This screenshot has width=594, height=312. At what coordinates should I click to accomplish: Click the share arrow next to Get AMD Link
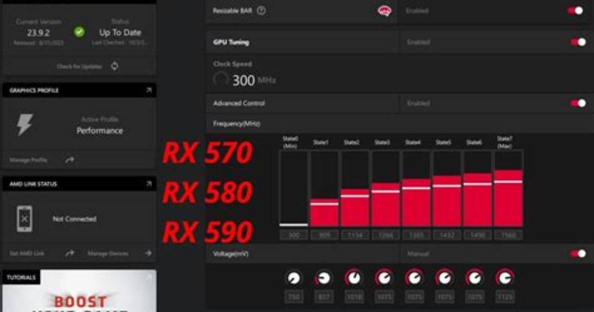70,253
